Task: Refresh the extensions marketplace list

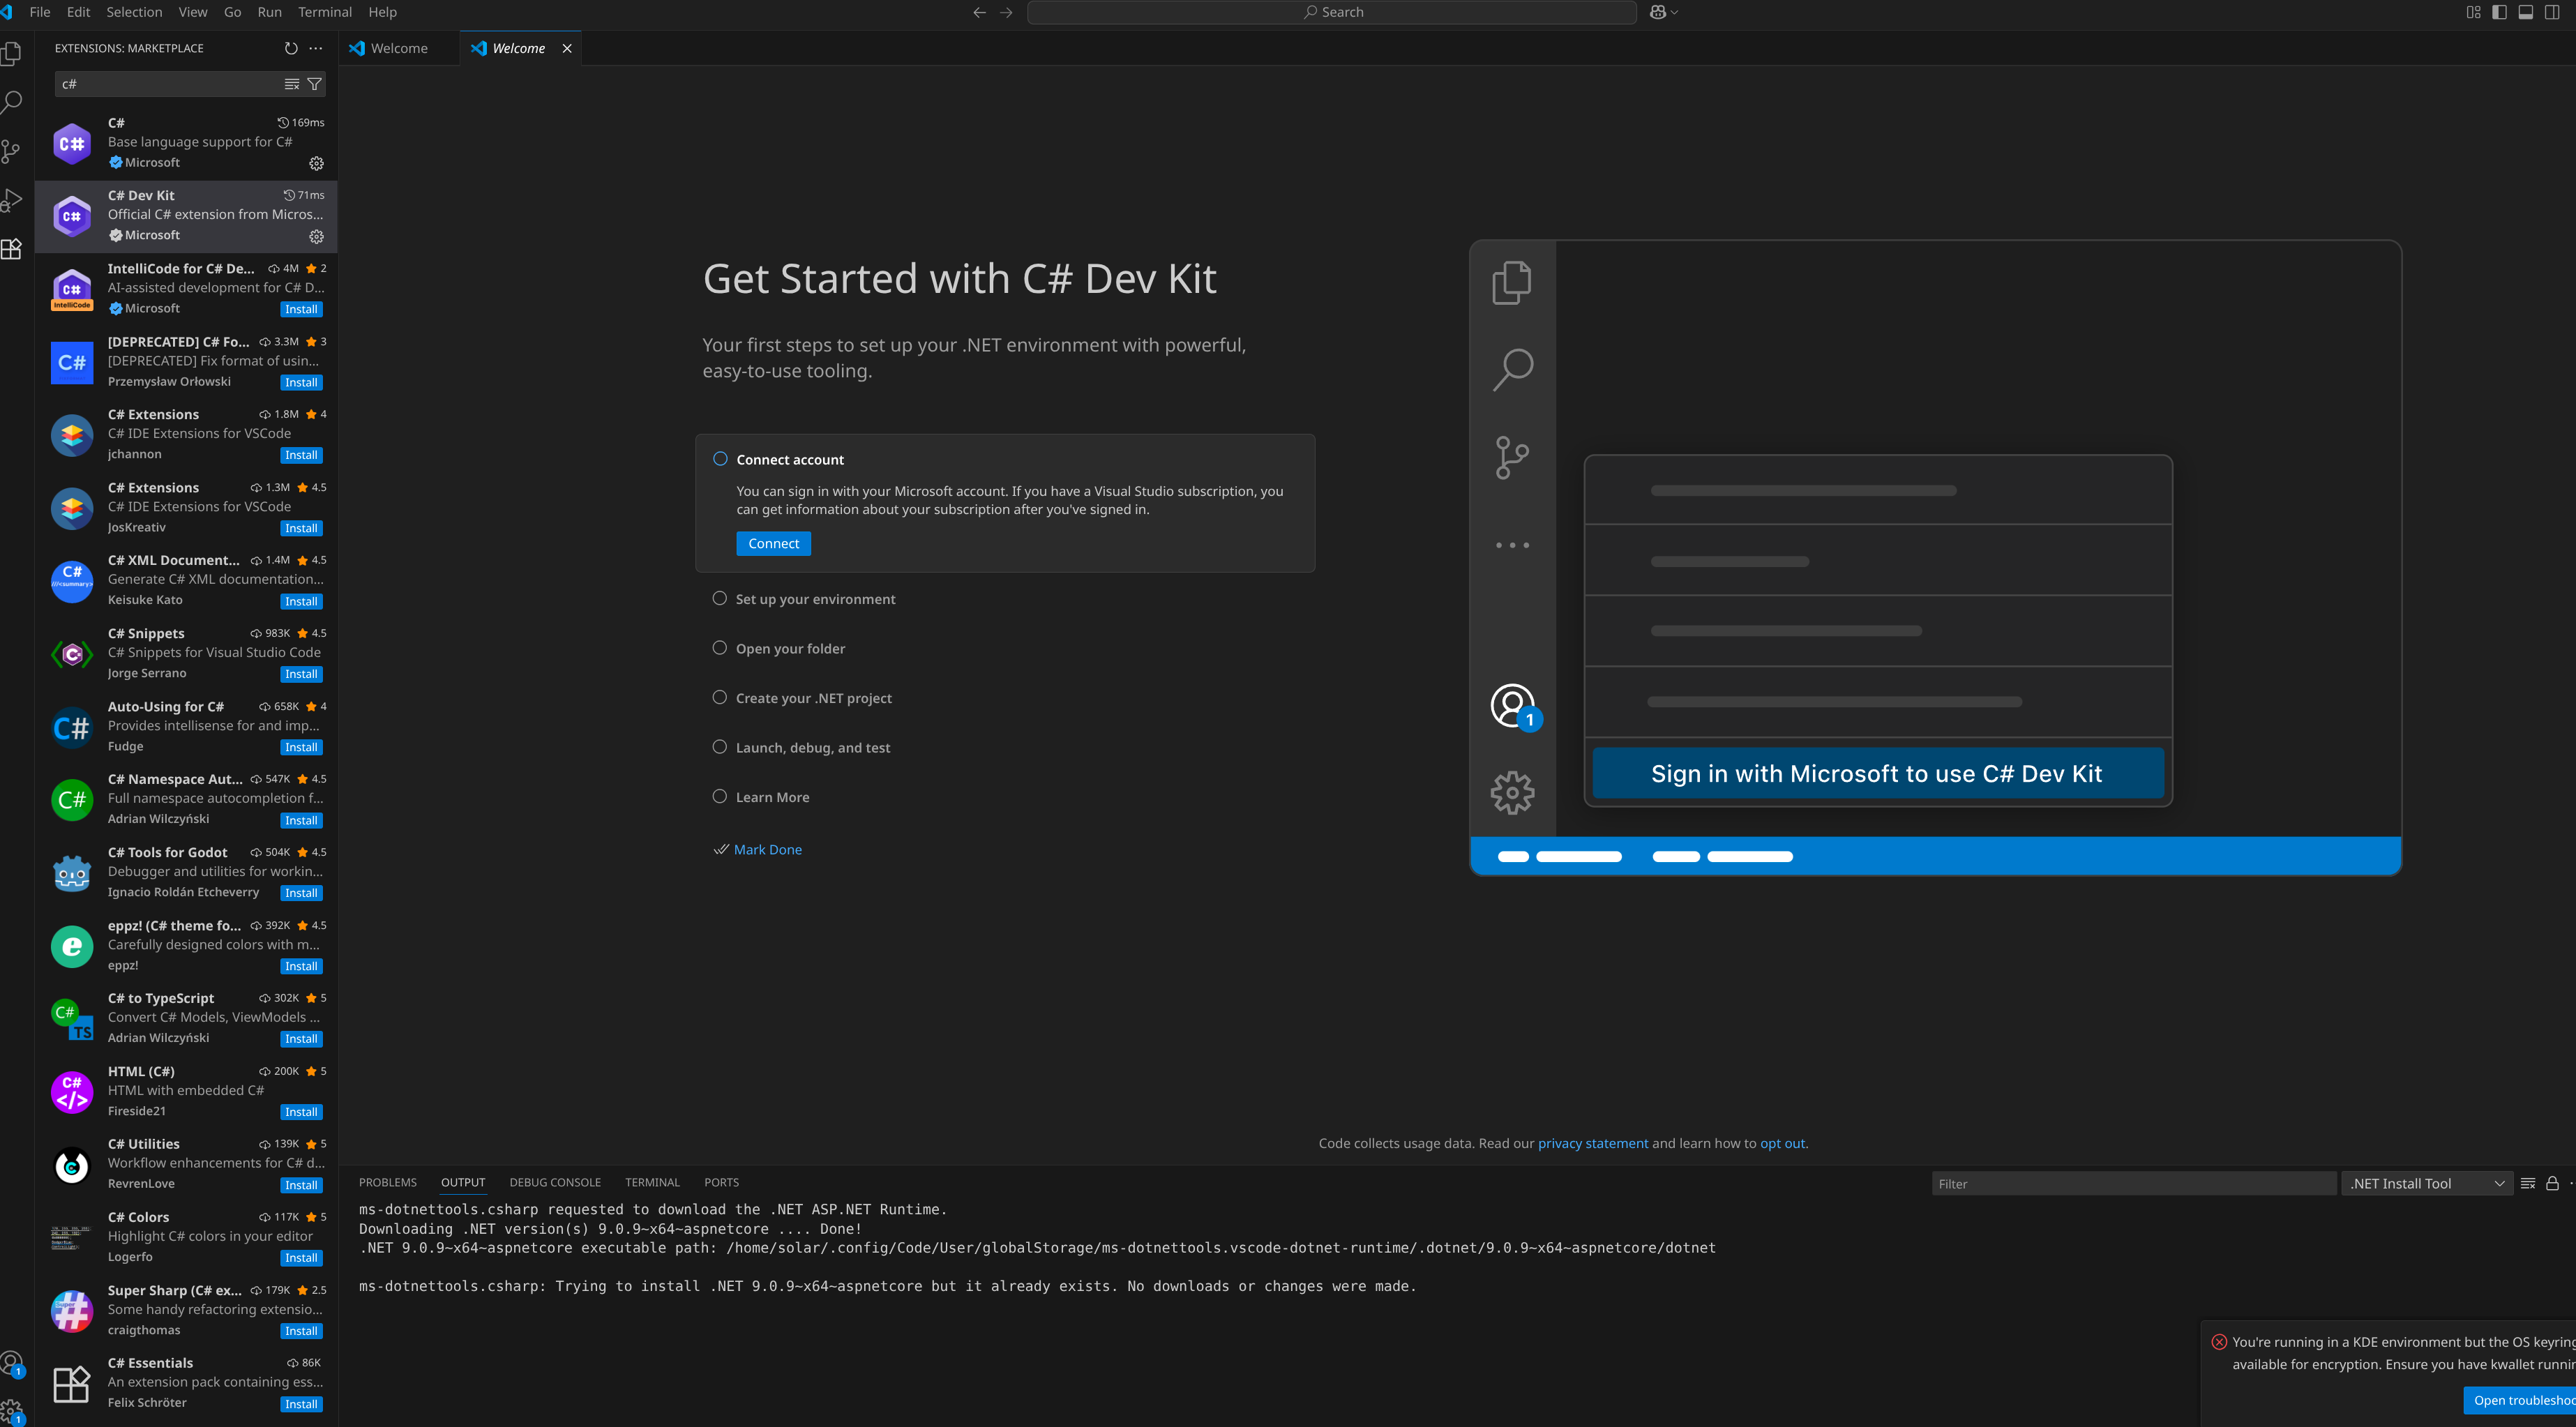Action: tap(291, 48)
